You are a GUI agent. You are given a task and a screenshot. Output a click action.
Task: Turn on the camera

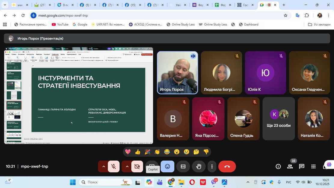[137, 166]
